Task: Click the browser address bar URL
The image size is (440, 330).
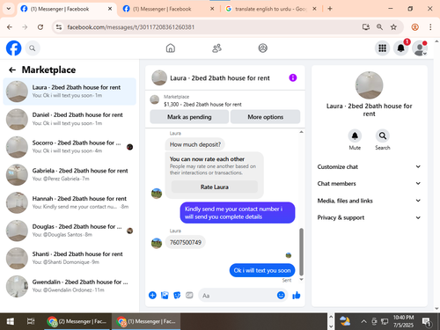Action: coord(131,27)
